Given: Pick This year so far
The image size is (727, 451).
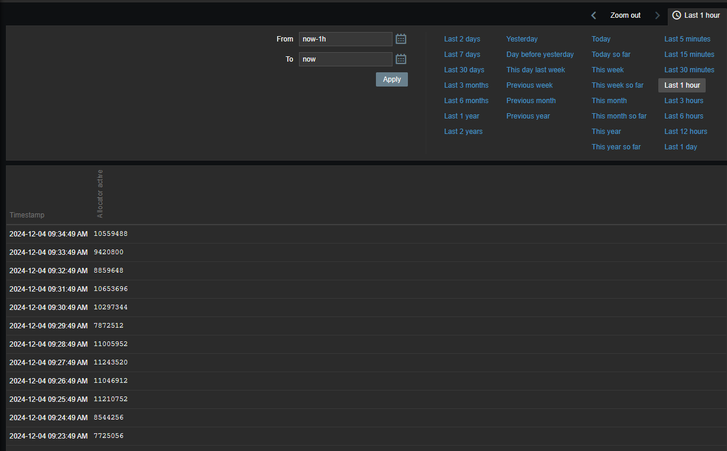Looking at the screenshot, I should [x=616, y=147].
